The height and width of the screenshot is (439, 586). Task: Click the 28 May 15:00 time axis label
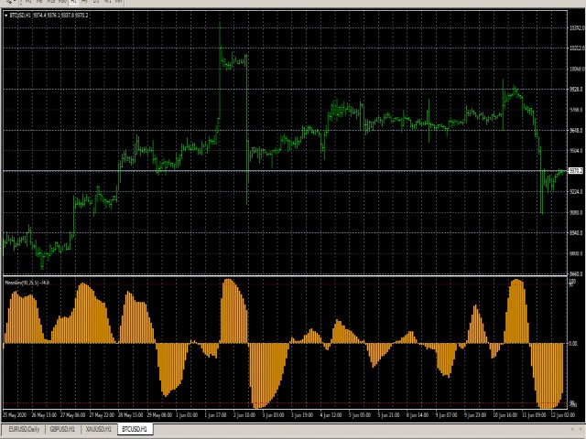[130, 415]
